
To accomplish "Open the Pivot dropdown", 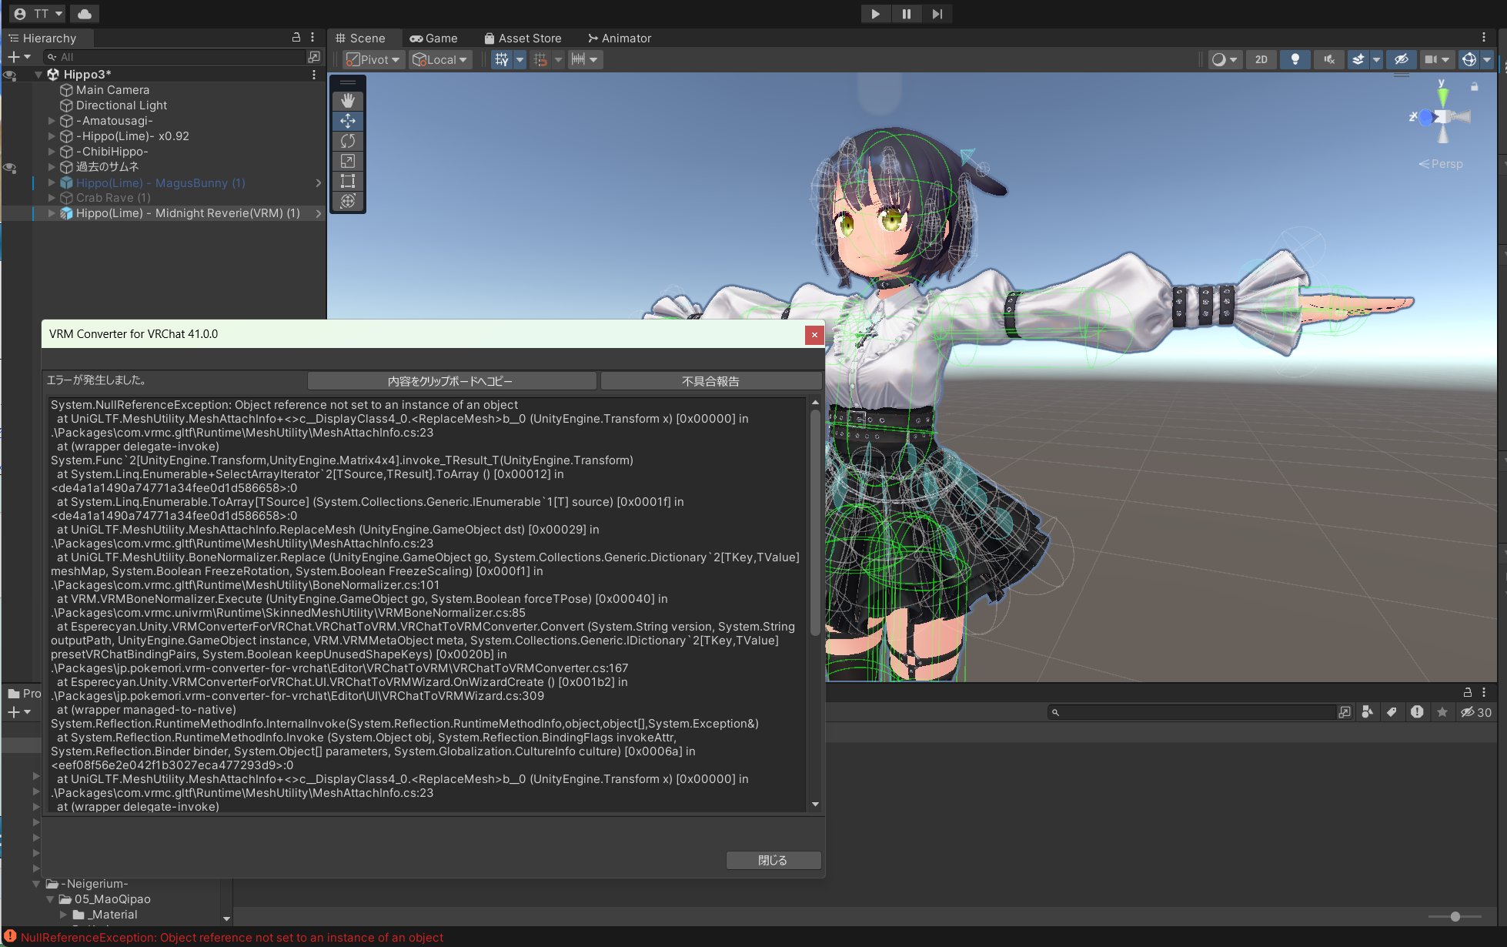I will (x=374, y=59).
